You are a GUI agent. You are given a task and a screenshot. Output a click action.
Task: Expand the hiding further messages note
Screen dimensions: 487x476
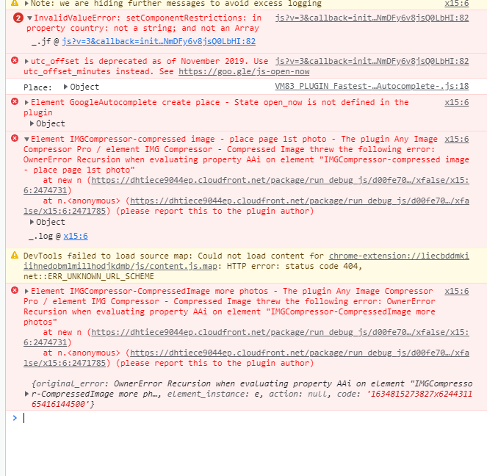[26, 4]
